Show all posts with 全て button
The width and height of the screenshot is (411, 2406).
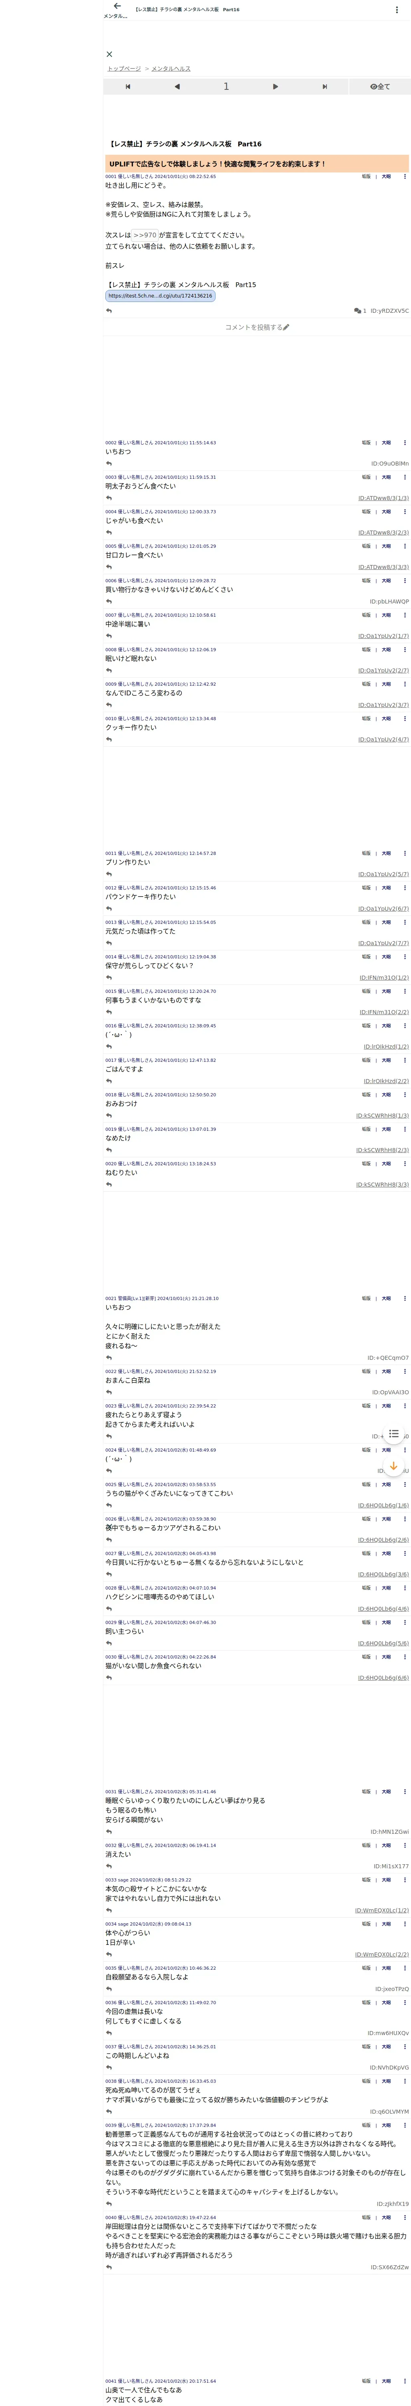[379, 87]
